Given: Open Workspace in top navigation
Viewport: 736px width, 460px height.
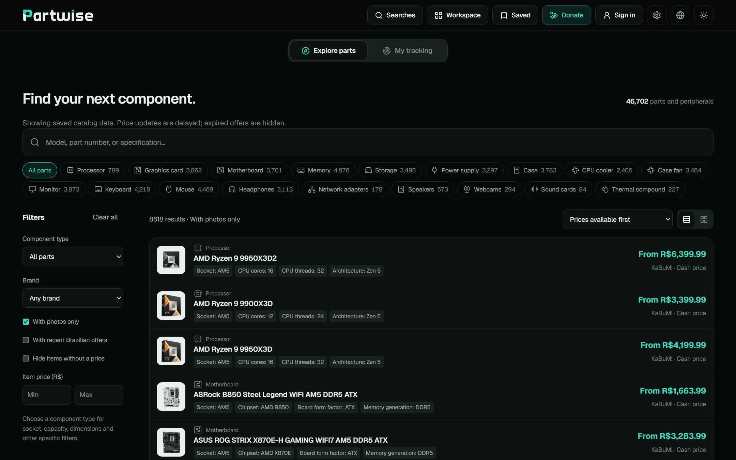Looking at the screenshot, I should [x=457, y=15].
